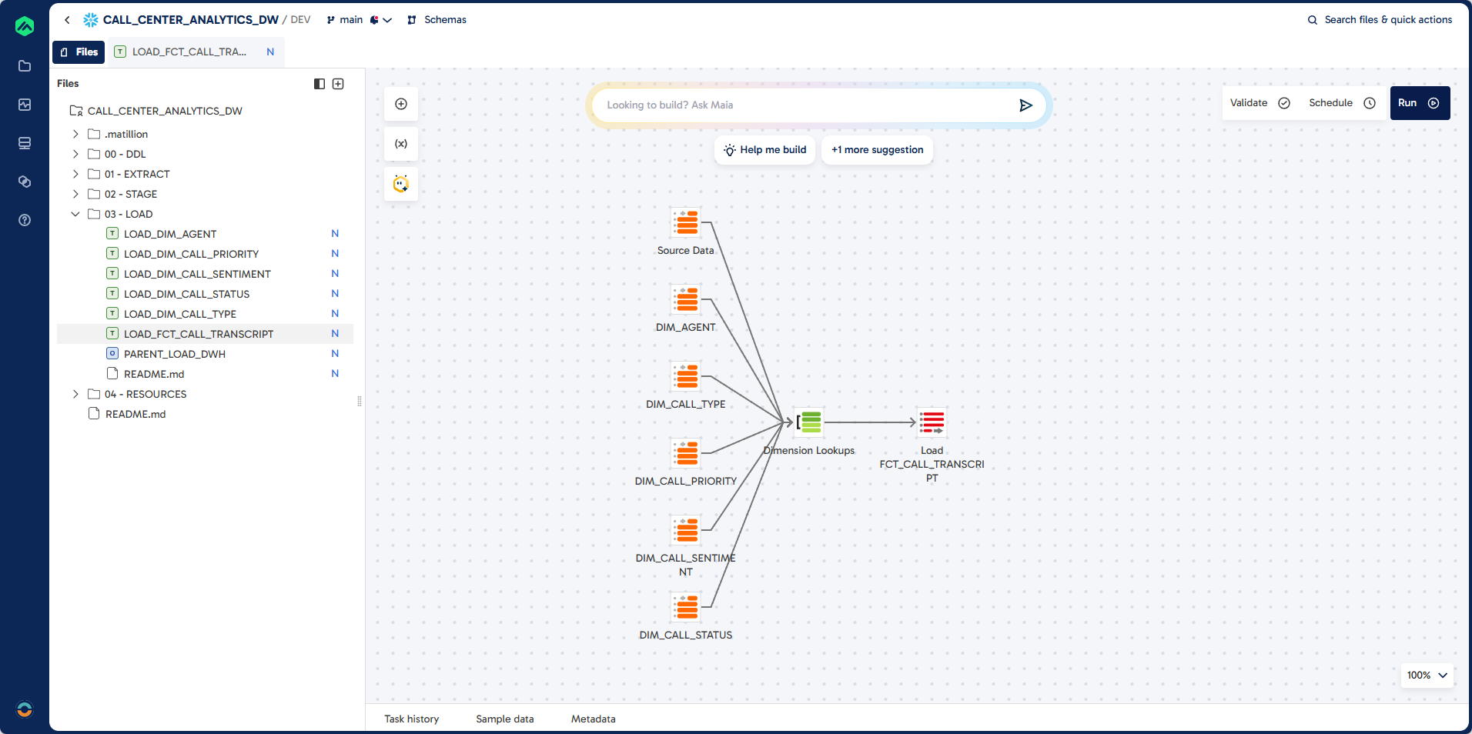
Task: Click the Validate button
Action: [x=1259, y=103]
